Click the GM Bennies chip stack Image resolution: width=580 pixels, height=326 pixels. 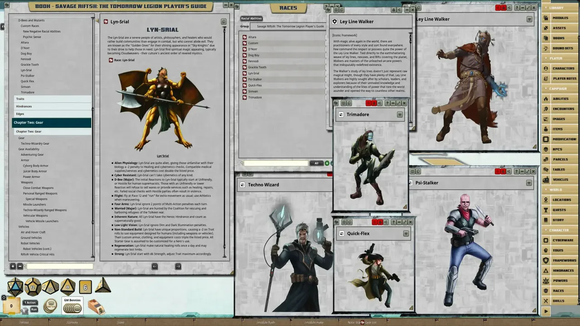(x=72, y=308)
